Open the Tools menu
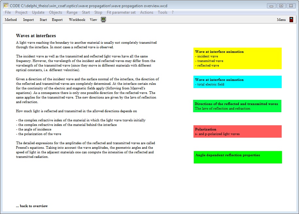 (162, 12)
